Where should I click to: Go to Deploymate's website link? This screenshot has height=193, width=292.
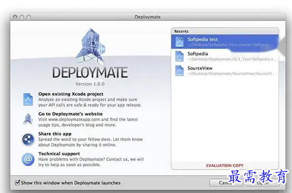click(x=70, y=114)
